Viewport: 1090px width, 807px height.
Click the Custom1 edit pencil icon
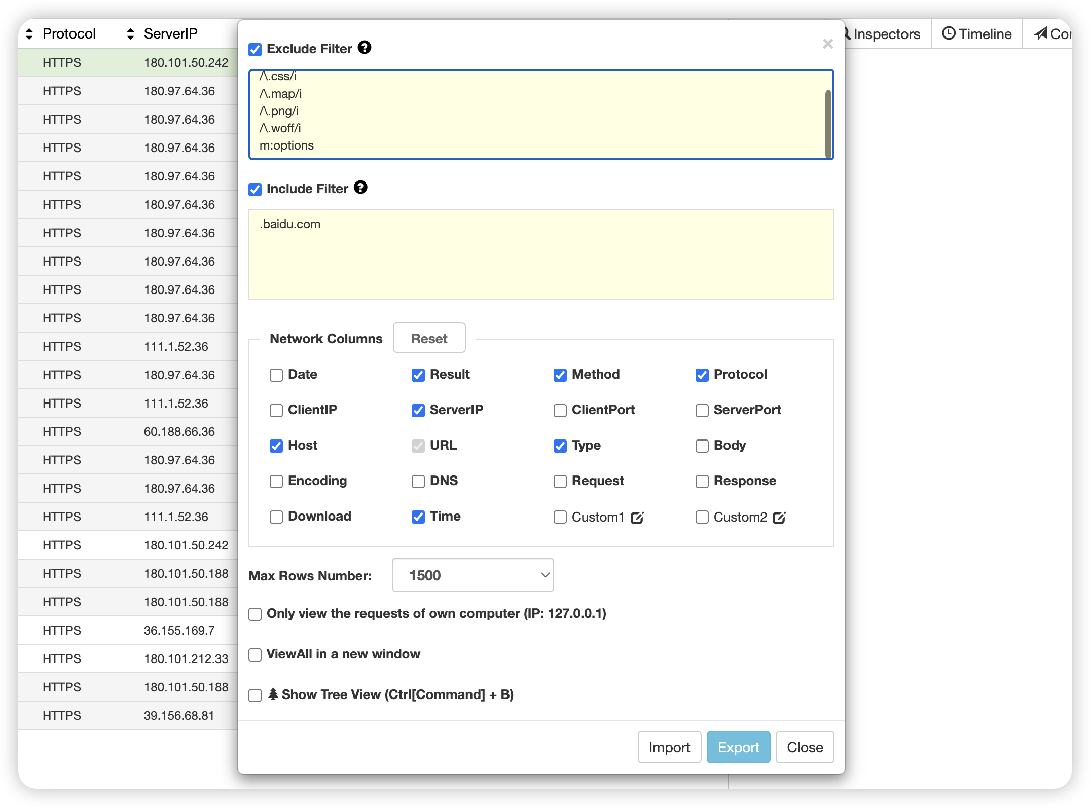click(x=637, y=518)
